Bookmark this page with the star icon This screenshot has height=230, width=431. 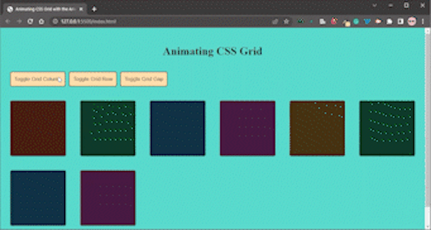pos(286,21)
